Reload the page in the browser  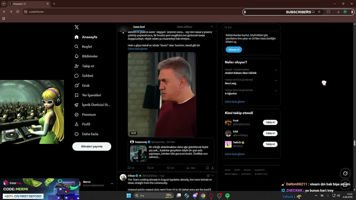[x=18, y=12]
